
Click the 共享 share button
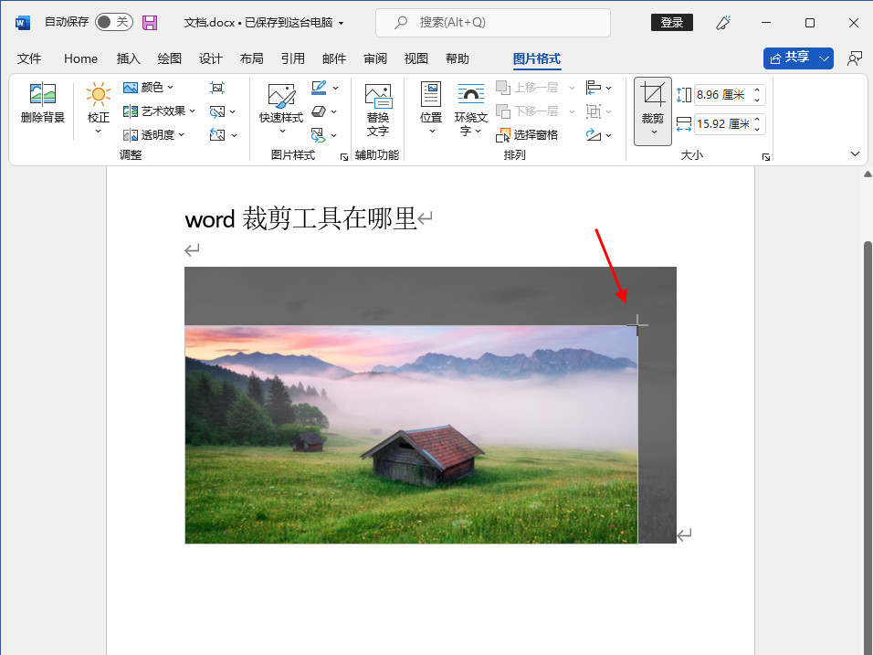[x=789, y=58]
